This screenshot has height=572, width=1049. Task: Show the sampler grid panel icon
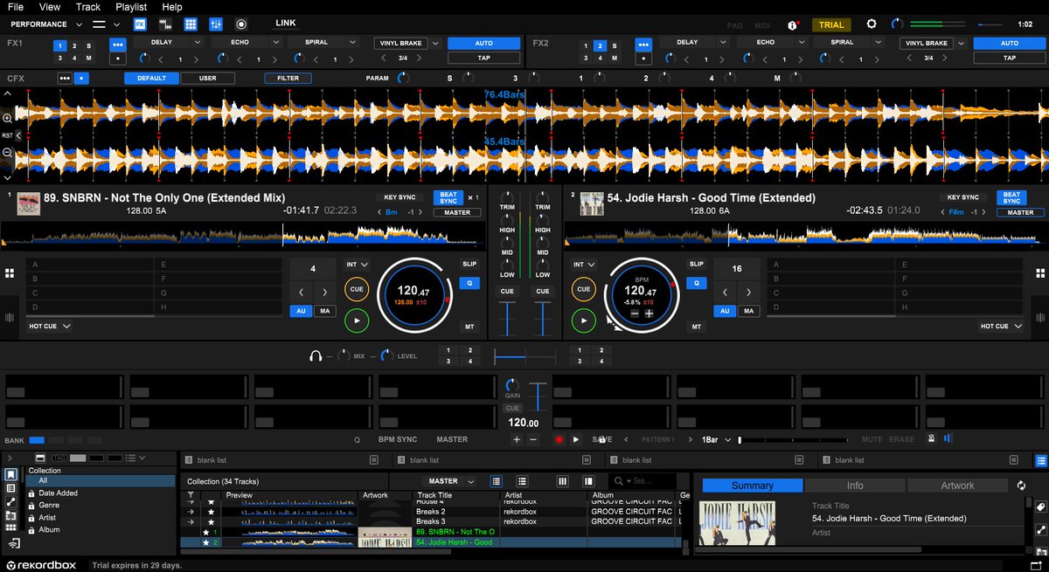[x=191, y=24]
